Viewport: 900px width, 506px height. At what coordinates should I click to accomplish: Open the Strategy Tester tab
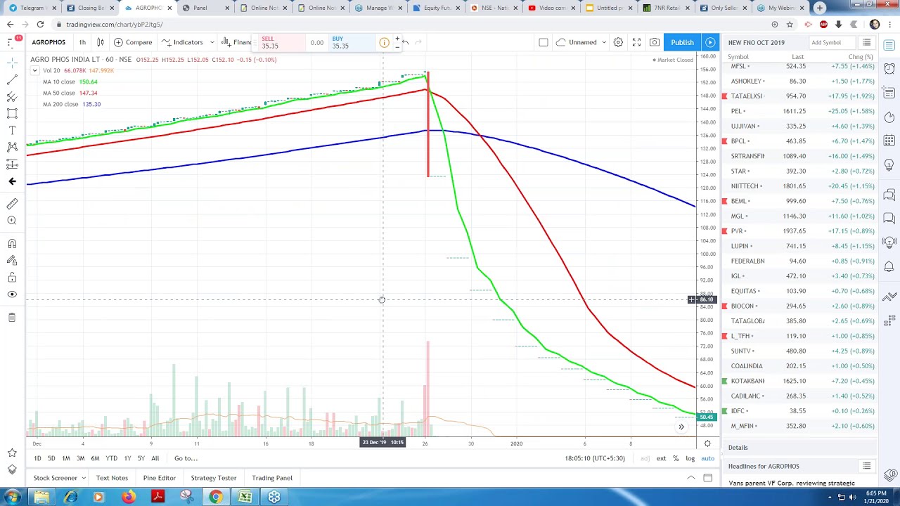click(x=214, y=478)
